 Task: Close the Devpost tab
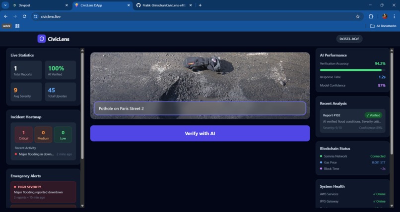(x=67, y=5)
